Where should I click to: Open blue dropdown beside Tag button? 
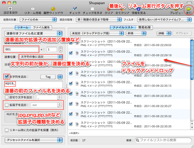pyautogui.click(x=60, y=77)
